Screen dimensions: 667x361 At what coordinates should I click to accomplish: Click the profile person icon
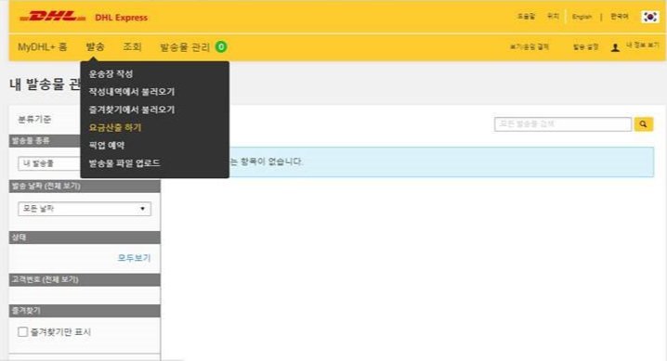[x=615, y=47]
